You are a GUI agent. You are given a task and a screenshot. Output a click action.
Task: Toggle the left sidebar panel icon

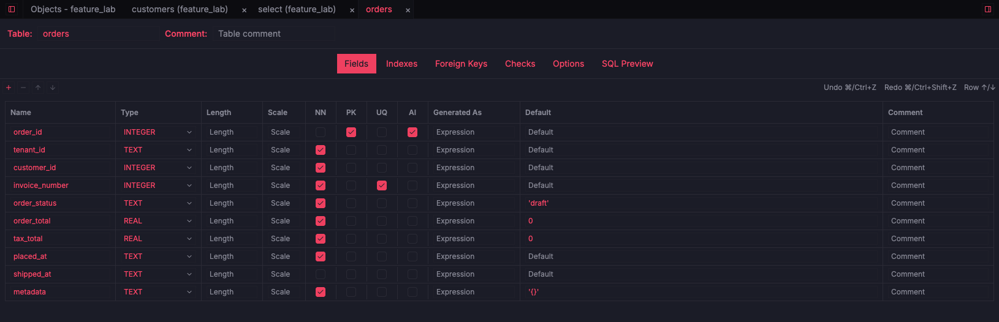[11, 9]
